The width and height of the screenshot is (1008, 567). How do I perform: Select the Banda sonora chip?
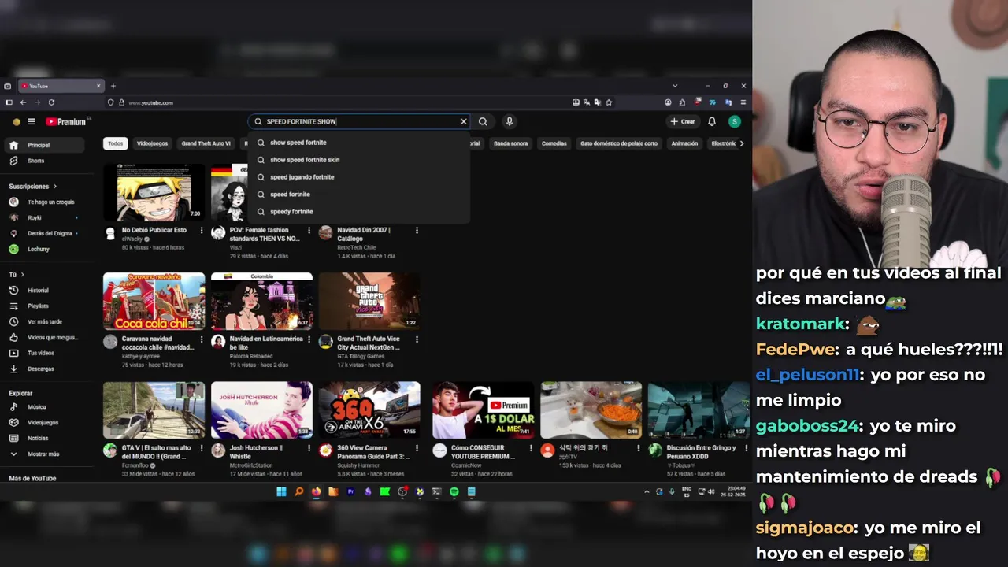point(510,143)
